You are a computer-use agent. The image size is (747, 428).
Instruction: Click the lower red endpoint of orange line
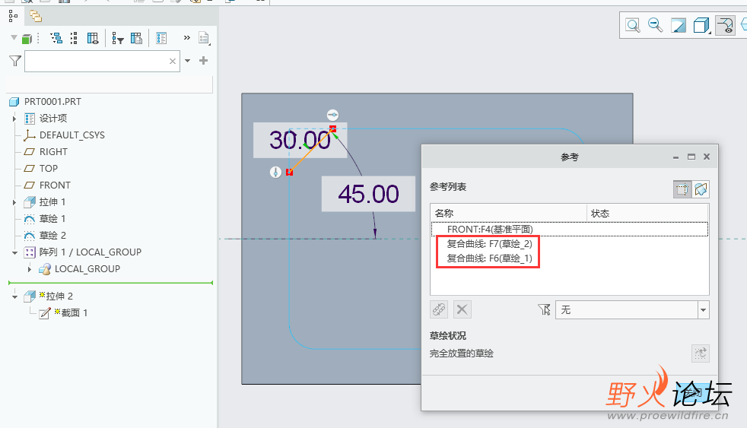289,172
